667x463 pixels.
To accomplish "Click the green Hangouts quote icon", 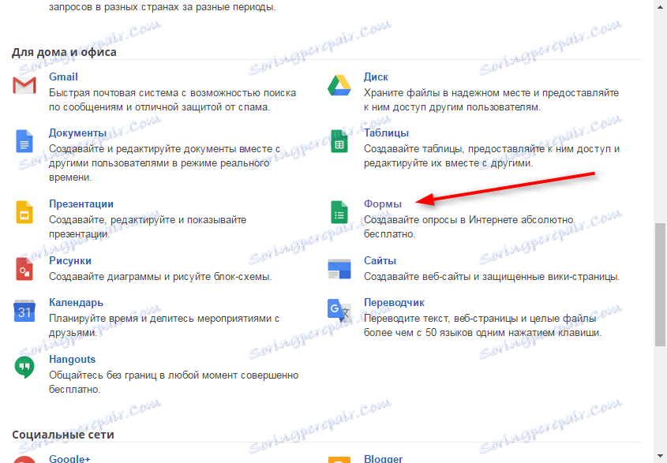I will (x=24, y=367).
